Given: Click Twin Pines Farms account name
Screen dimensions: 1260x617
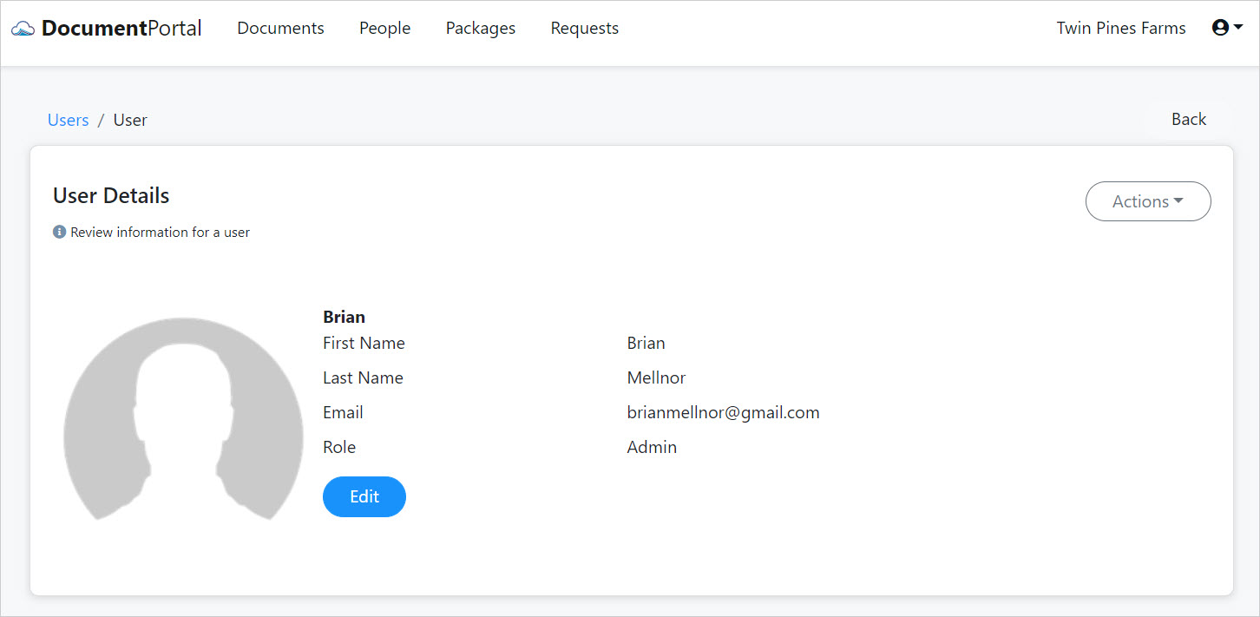Looking at the screenshot, I should (1120, 28).
